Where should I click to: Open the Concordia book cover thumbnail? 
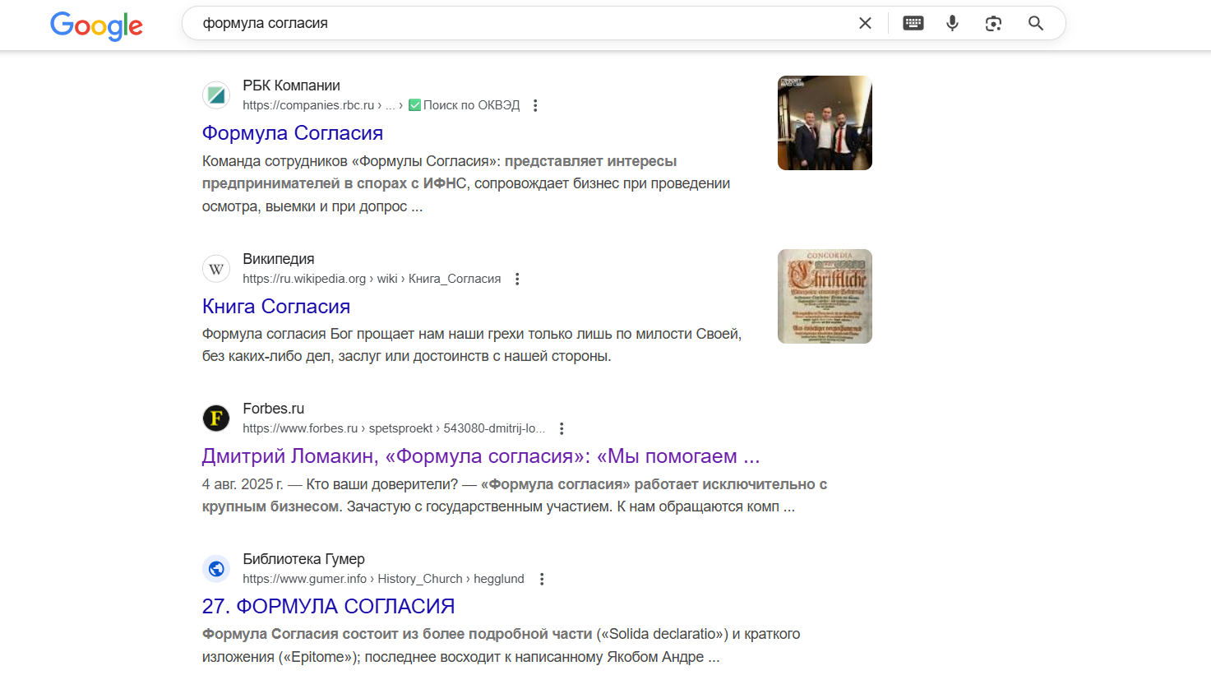[x=825, y=296]
